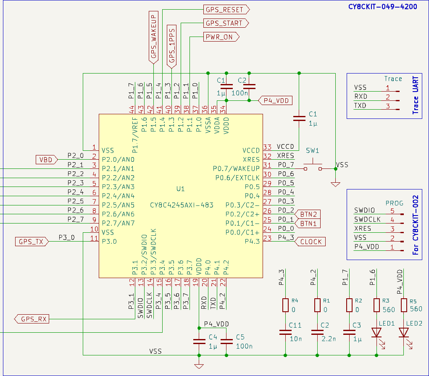Click the P0_7 net label
The width and height of the screenshot is (429, 376).
point(286,165)
